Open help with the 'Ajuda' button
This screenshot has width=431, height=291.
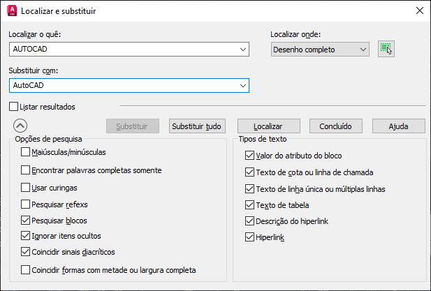pos(398,126)
